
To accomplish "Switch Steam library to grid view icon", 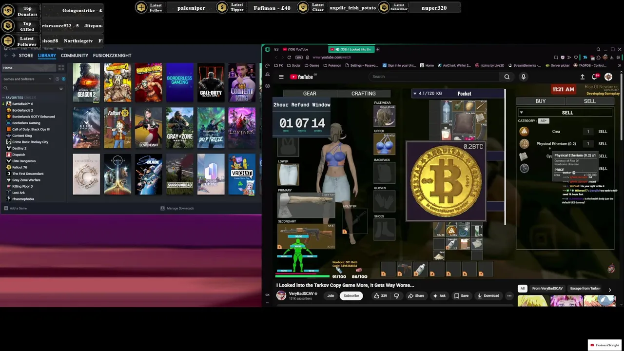I will click(61, 68).
